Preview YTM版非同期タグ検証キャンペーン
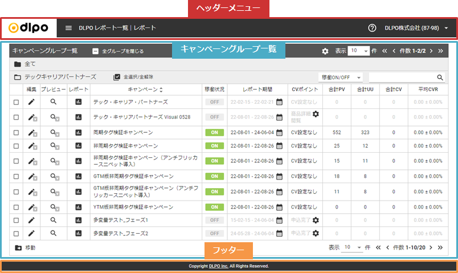Image resolution: width=458 pixels, height=273 pixels. pyautogui.click(x=54, y=207)
